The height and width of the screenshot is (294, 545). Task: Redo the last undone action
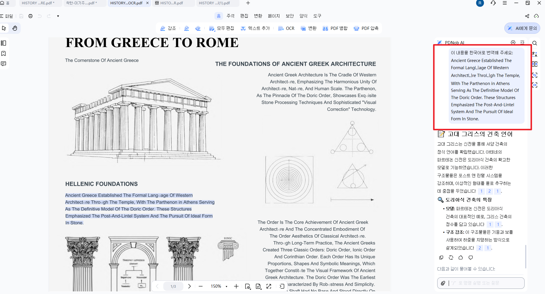tap(49, 16)
